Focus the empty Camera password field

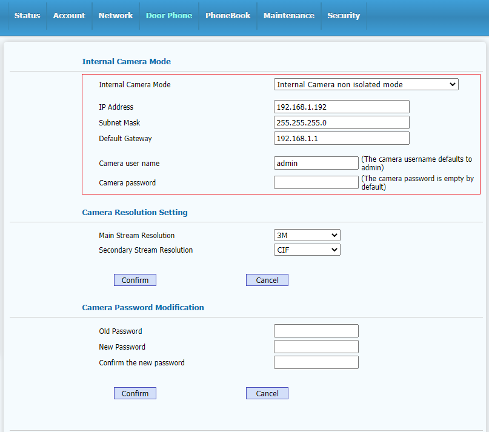coord(316,182)
